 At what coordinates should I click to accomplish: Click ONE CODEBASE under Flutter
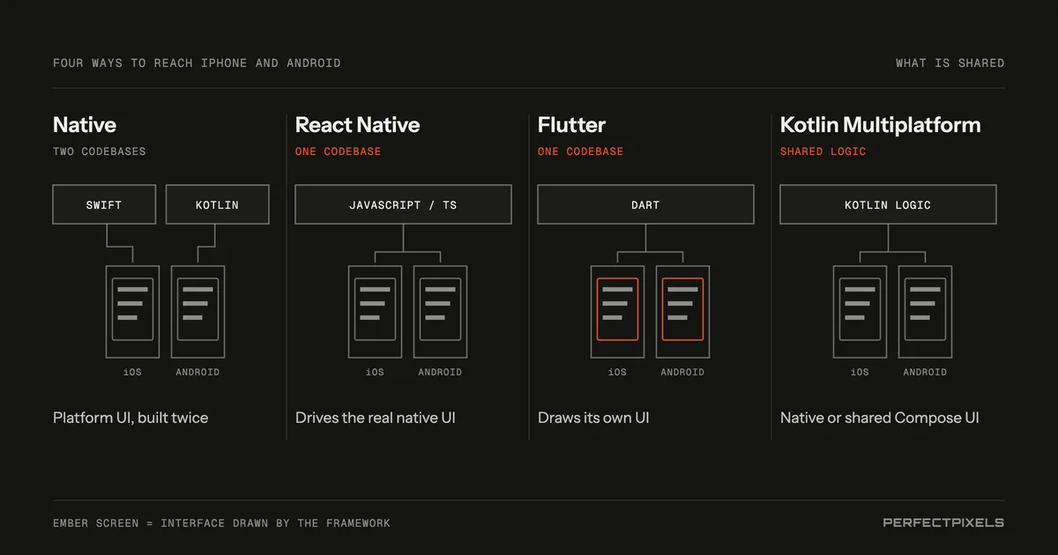pyautogui.click(x=581, y=152)
